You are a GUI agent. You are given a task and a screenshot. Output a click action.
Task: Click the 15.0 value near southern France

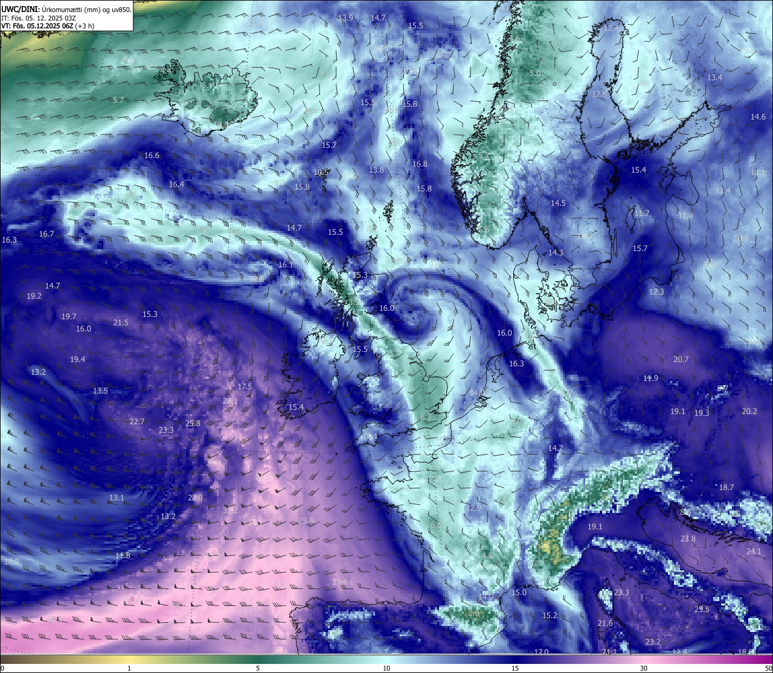point(519,593)
